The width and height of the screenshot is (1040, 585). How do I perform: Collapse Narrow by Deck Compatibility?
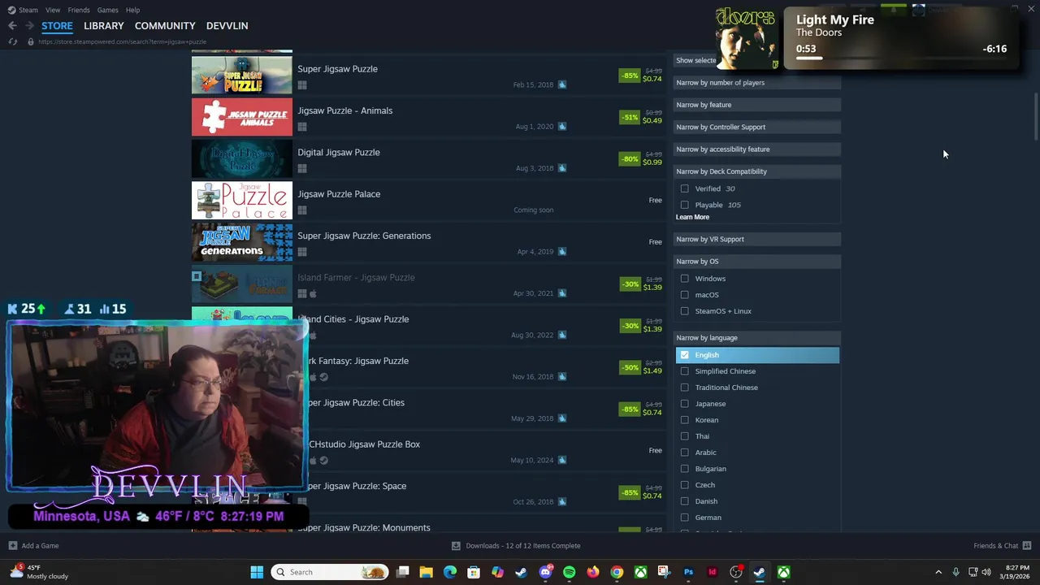(757, 171)
